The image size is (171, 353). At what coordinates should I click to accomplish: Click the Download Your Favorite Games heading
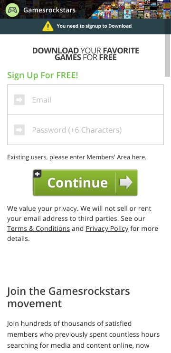85,54
